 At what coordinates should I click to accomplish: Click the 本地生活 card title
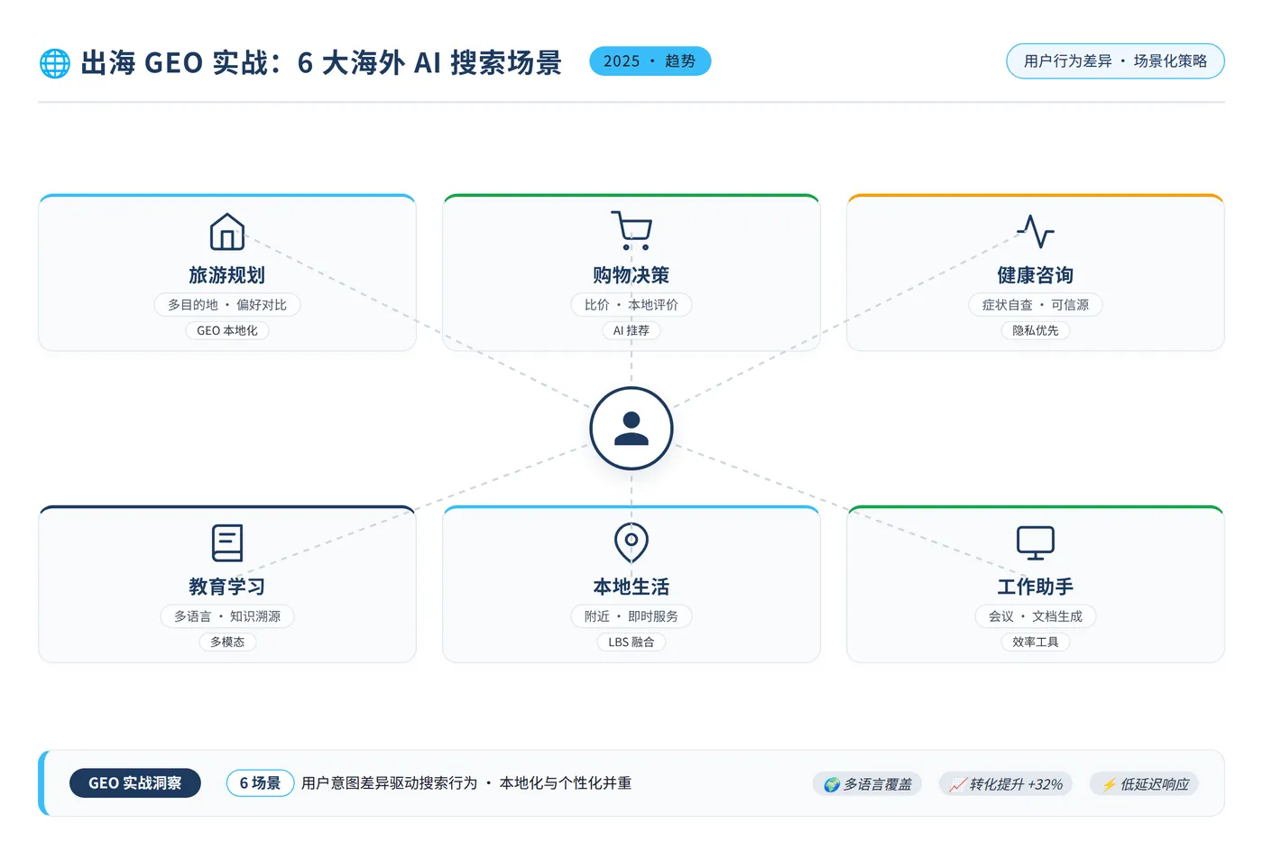tap(631, 587)
